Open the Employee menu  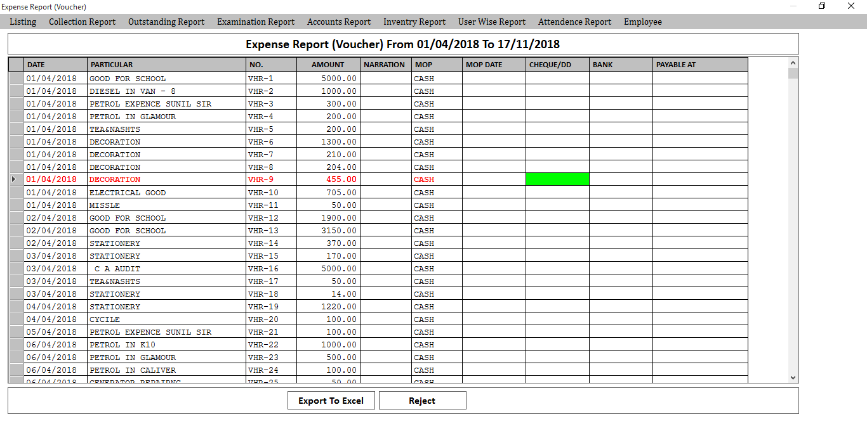click(642, 22)
